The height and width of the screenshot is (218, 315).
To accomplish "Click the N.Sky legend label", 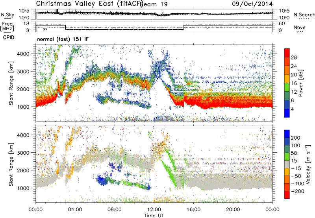I will click(7, 15).
